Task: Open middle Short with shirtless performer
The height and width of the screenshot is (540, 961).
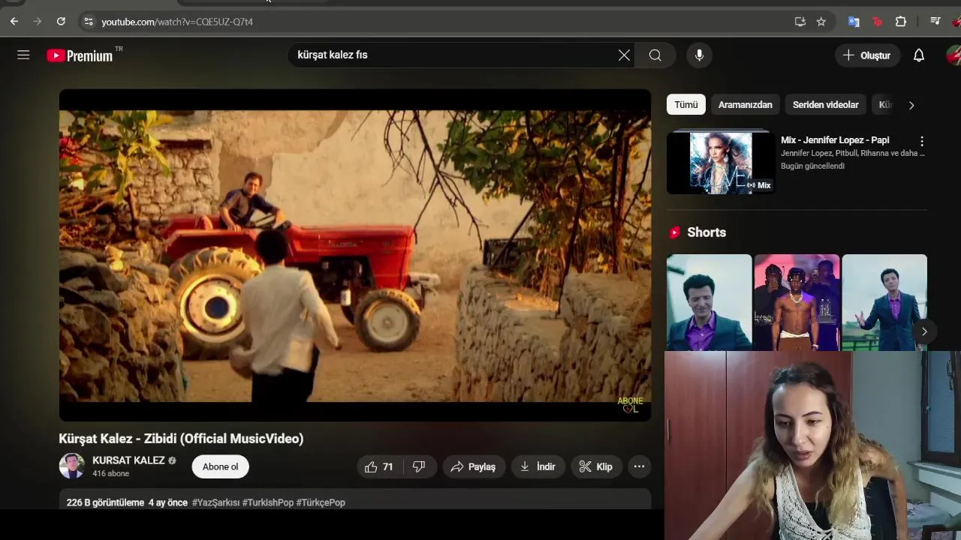Action: [797, 302]
